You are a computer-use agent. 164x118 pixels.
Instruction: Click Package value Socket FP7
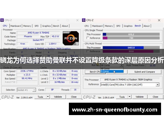(x=38, y=40)
